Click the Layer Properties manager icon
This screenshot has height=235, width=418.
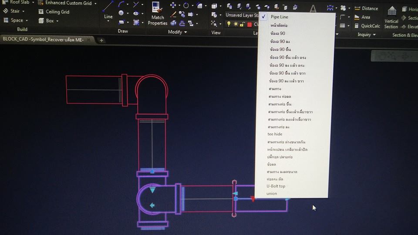[229, 6]
